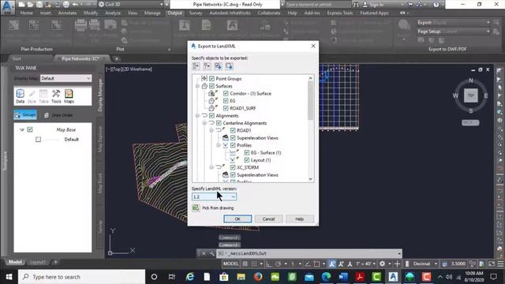The height and width of the screenshot is (284, 505).
Task: Open the Display Map Default dropdown
Action: tap(65, 78)
